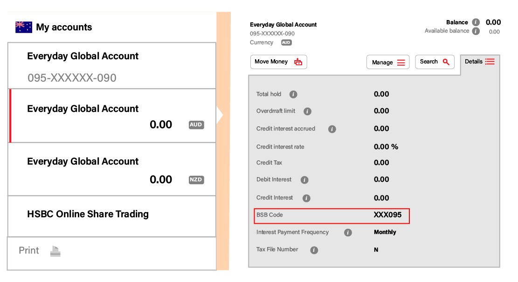This screenshot has height=282, width=518.
Task: Switch to the Details tab
Action: click(x=480, y=61)
